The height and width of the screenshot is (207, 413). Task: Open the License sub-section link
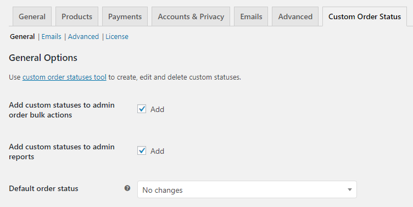[117, 37]
